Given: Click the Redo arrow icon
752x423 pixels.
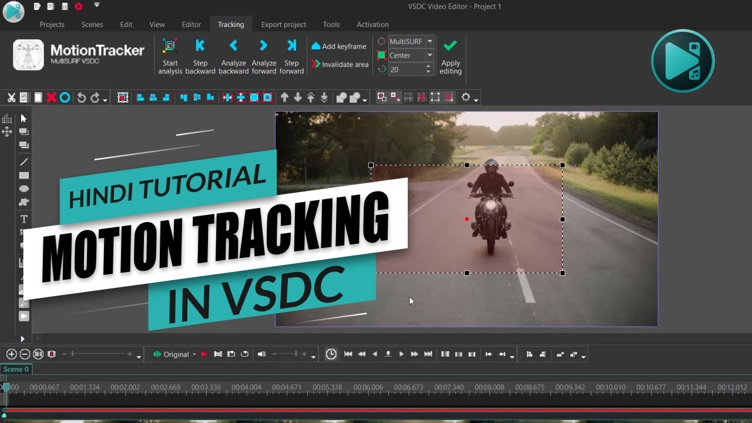Looking at the screenshot, I should 95,98.
